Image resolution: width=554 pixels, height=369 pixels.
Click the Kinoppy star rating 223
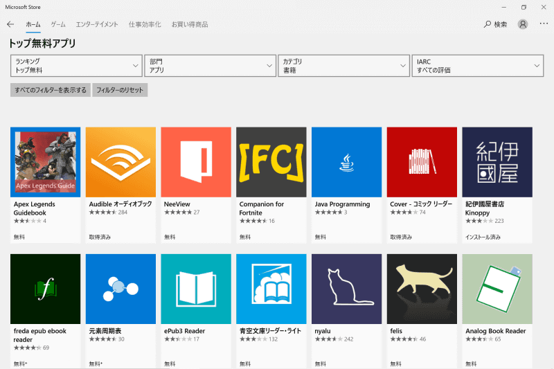(x=484, y=221)
